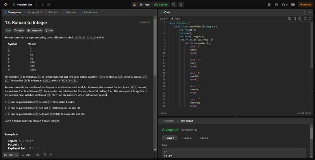Go to the next problem arrow
The image size is (315, 160).
tap(43, 5)
